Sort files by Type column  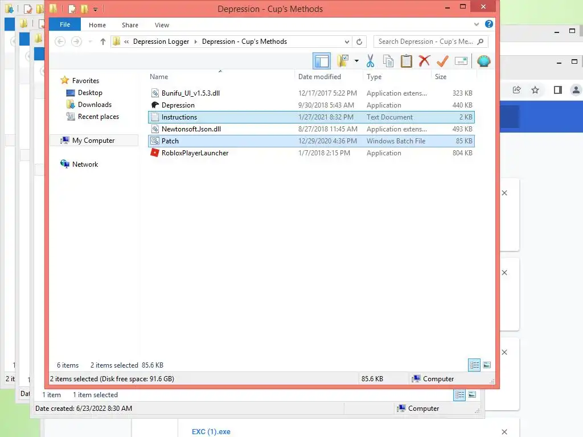pos(374,77)
